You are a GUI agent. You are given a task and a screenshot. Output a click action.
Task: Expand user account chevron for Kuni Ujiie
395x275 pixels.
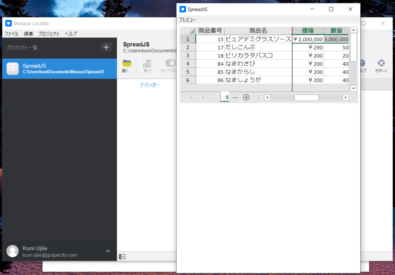click(108, 251)
